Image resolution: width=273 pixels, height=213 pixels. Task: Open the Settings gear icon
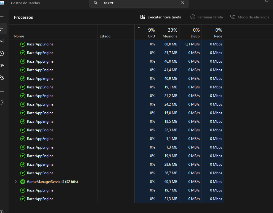click(2, 211)
